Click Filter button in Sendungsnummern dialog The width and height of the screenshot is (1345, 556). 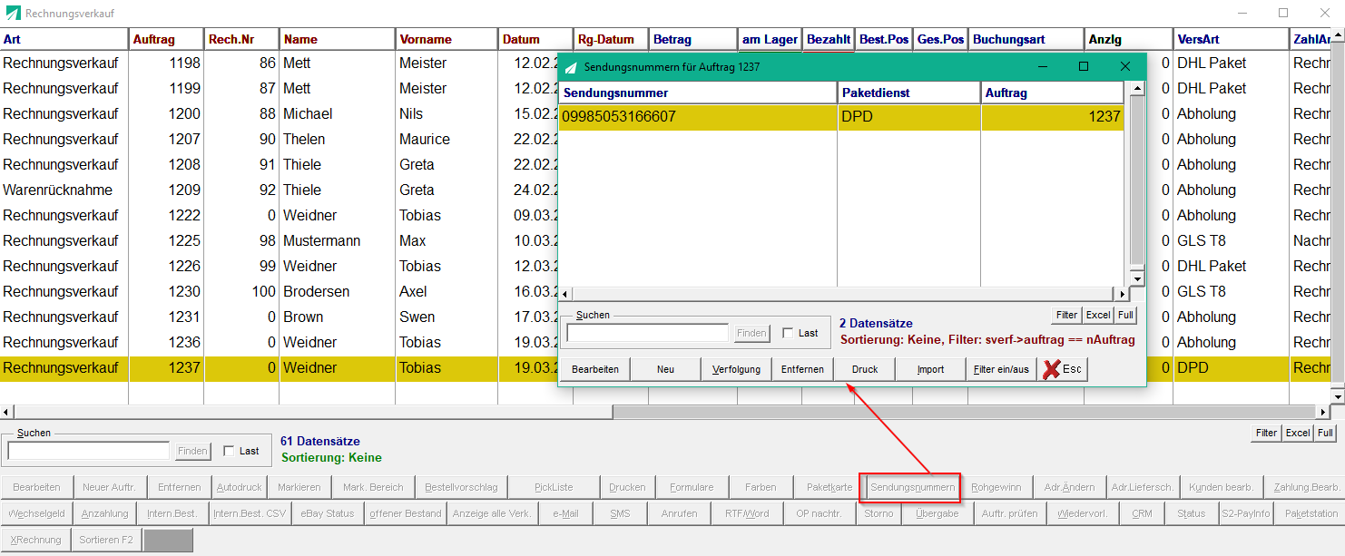[x=1066, y=315]
